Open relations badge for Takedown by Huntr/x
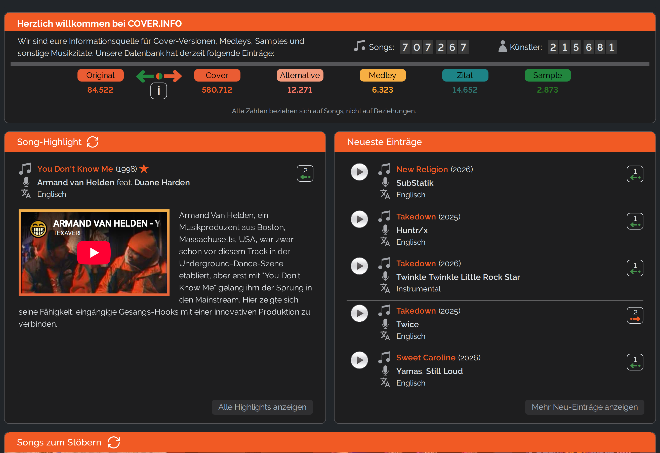This screenshot has height=453, width=660. coord(635,221)
